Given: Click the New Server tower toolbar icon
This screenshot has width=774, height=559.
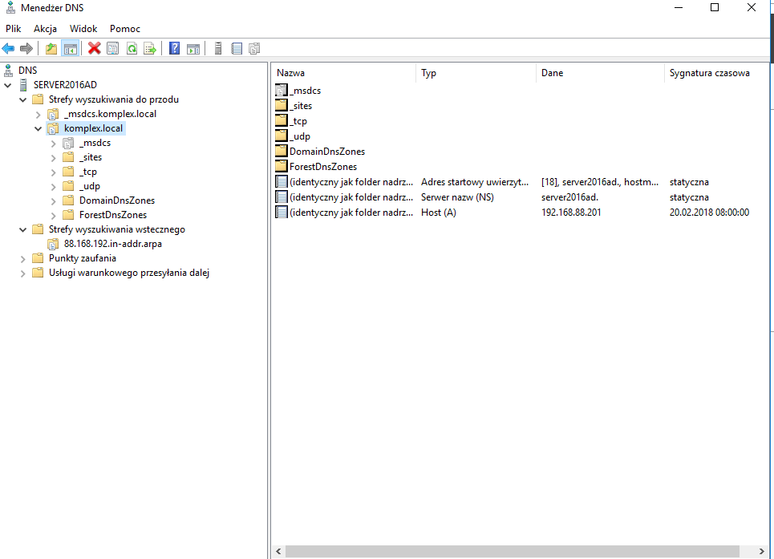Looking at the screenshot, I should tap(218, 48).
